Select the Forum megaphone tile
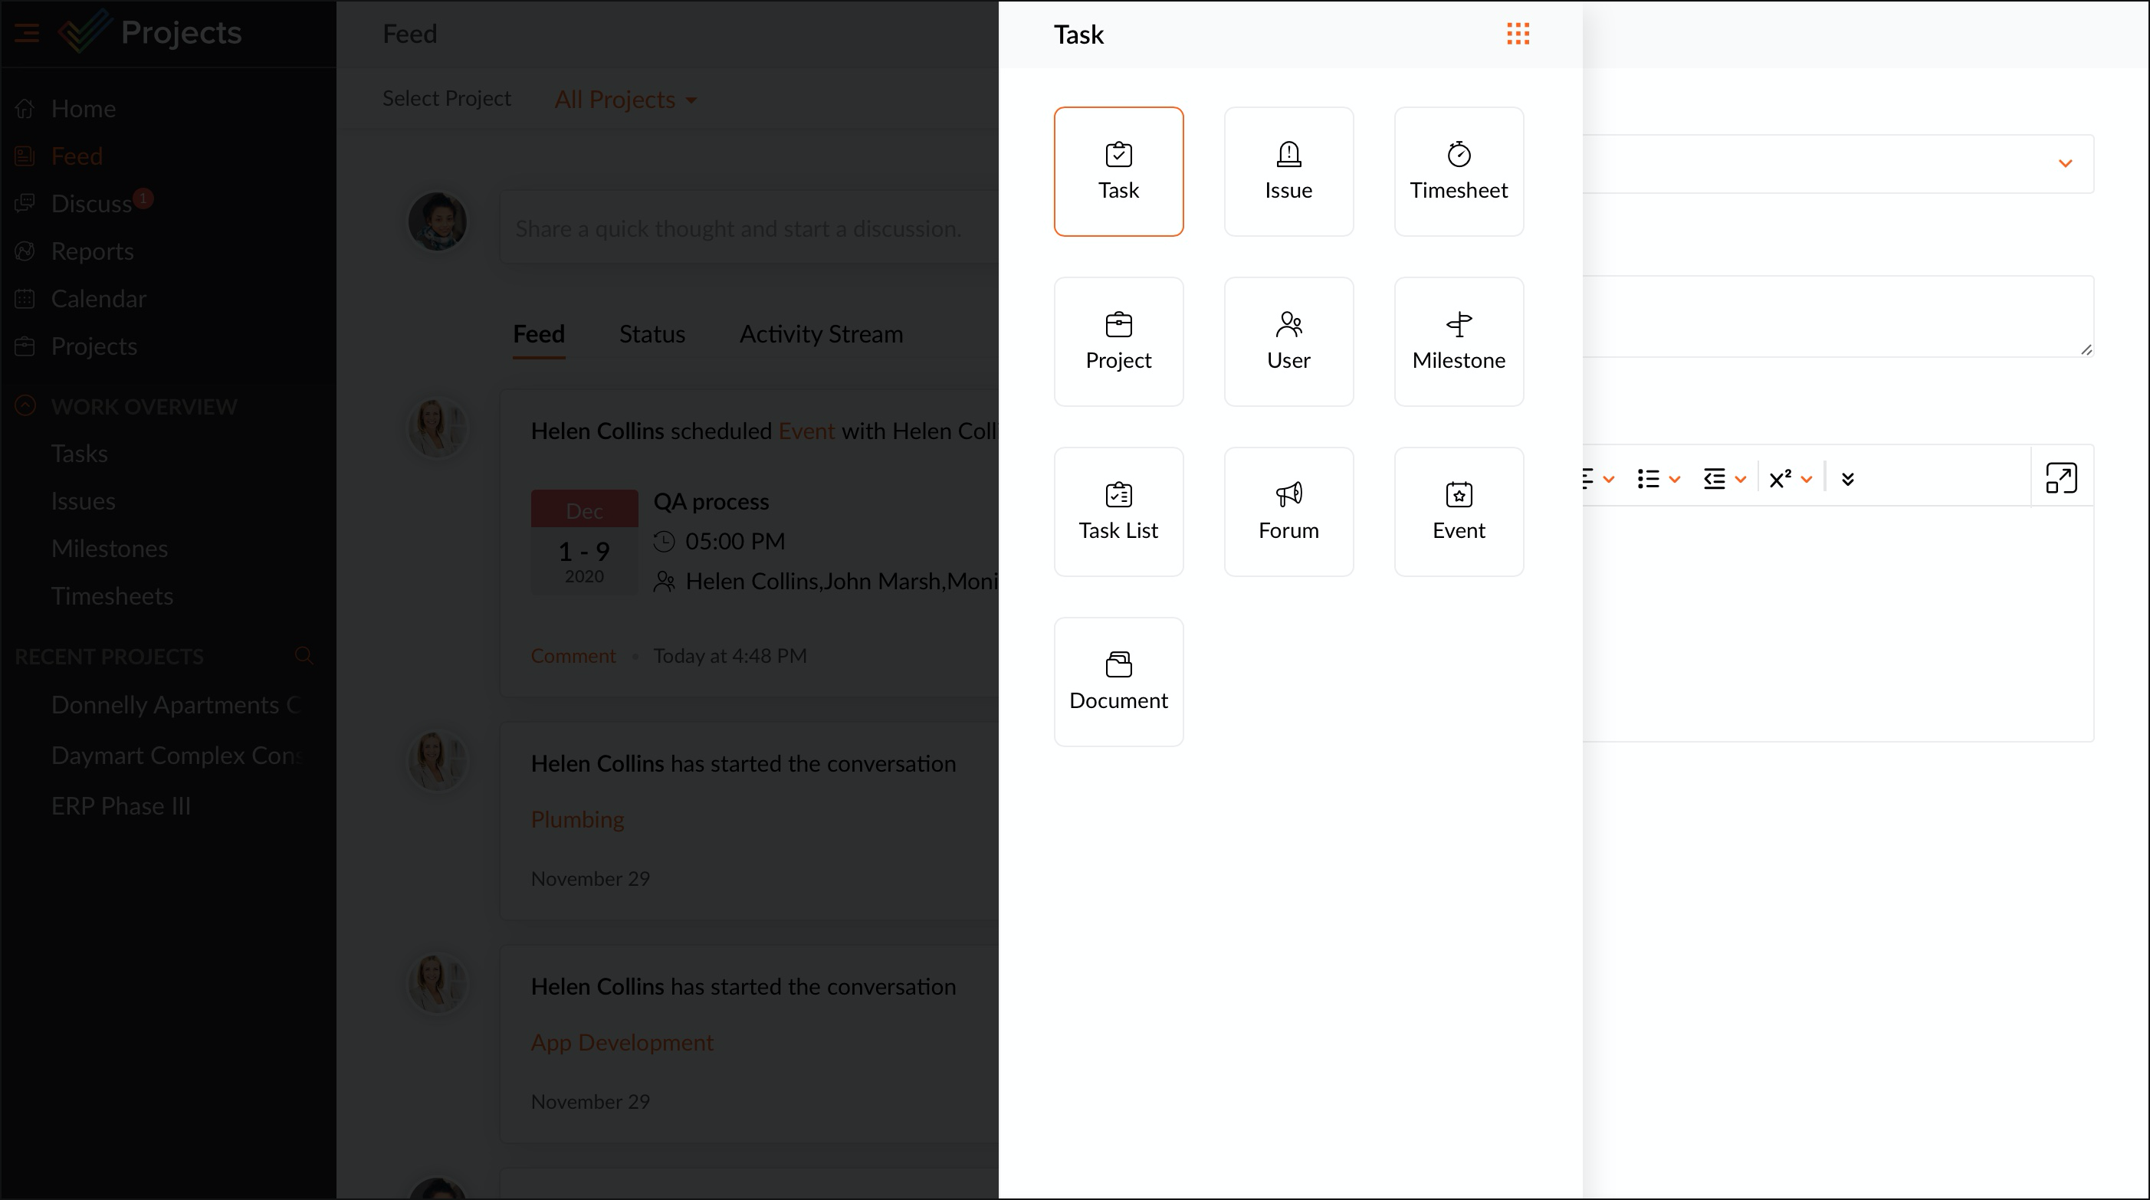 pos(1288,512)
